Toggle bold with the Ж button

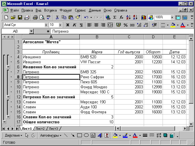coord(68,25)
